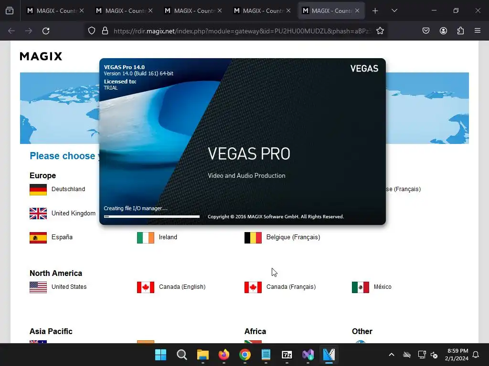
Task: Close the active fifth MAGIX tab
Action: pyautogui.click(x=357, y=10)
